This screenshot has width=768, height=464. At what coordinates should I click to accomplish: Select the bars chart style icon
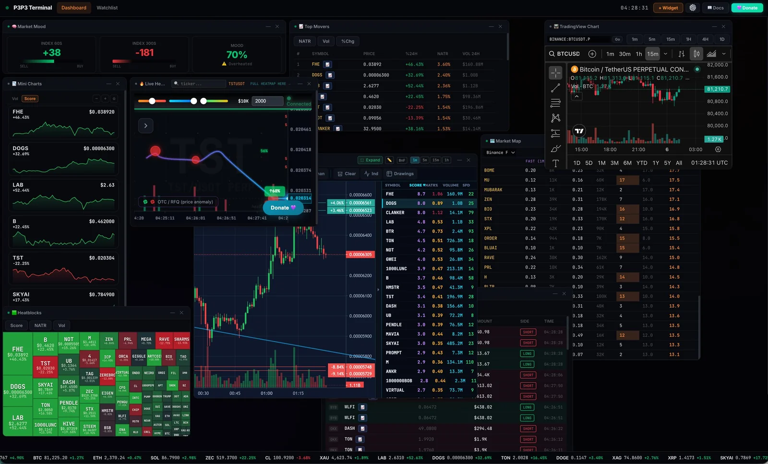[x=682, y=54]
